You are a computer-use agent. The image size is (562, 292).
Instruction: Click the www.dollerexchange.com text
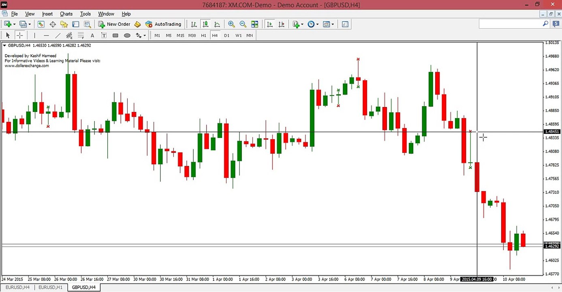click(27, 66)
